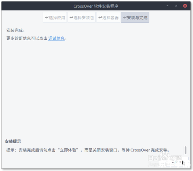193x171 pixels.
Task: Maximize the CrossOver installer window
Action: tap(176, 6)
